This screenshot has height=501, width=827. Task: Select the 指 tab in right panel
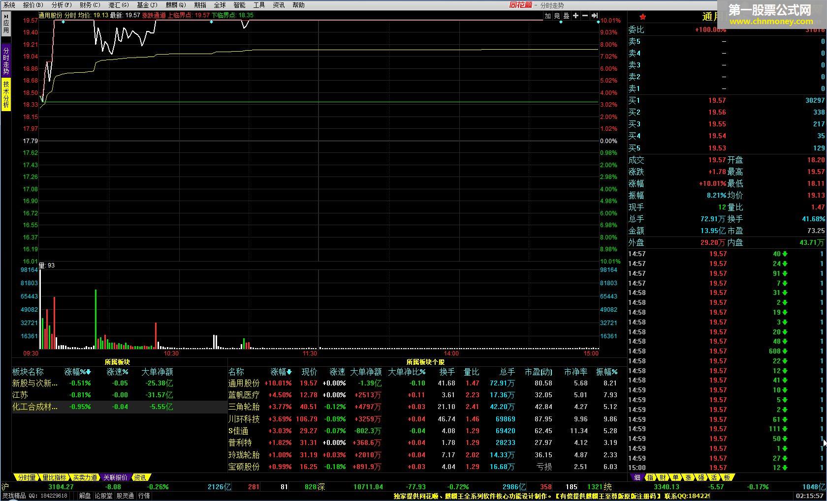pyautogui.click(x=650, y=477)
